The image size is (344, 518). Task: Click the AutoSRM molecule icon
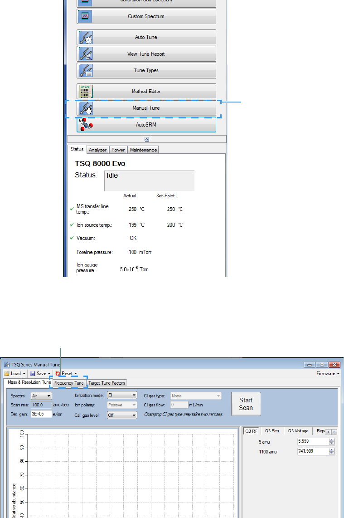tap(86, 125)
